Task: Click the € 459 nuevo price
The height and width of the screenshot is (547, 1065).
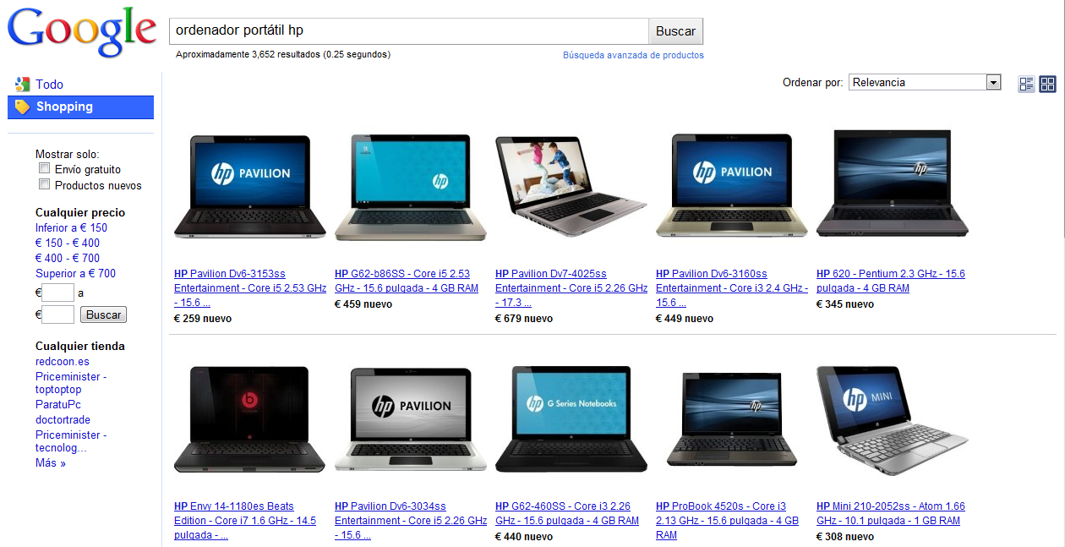Action: tap(363, 304)
